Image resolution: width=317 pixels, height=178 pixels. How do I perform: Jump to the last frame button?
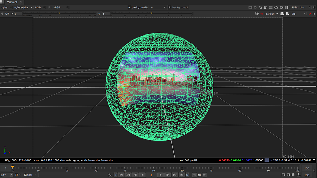[x=182, y=175]
